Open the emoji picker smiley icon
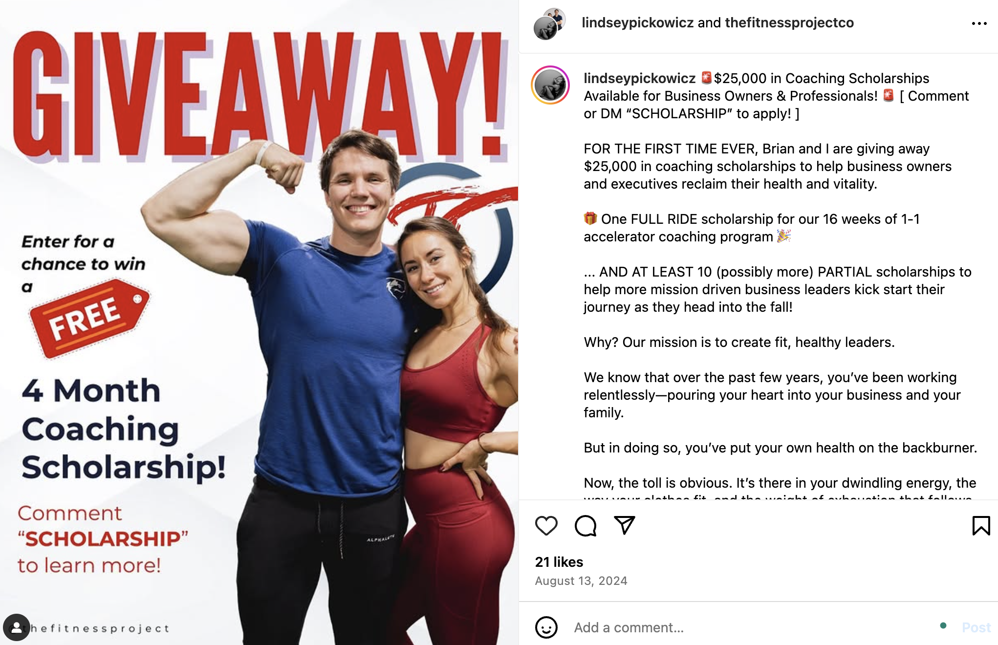Viewport: 998px width, 645px height. pos(546,627)
